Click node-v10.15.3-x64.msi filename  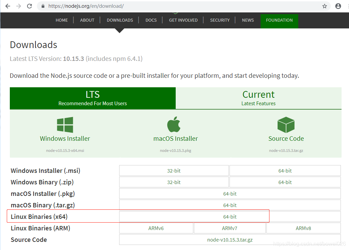65,151
